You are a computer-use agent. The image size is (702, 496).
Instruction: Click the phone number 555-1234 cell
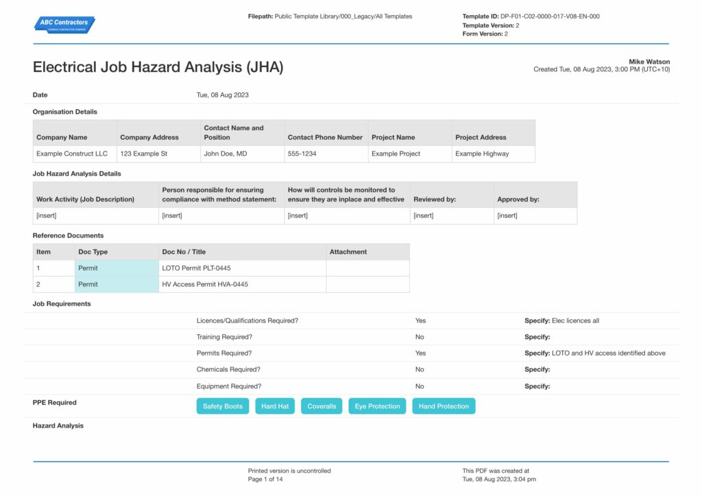326,154
